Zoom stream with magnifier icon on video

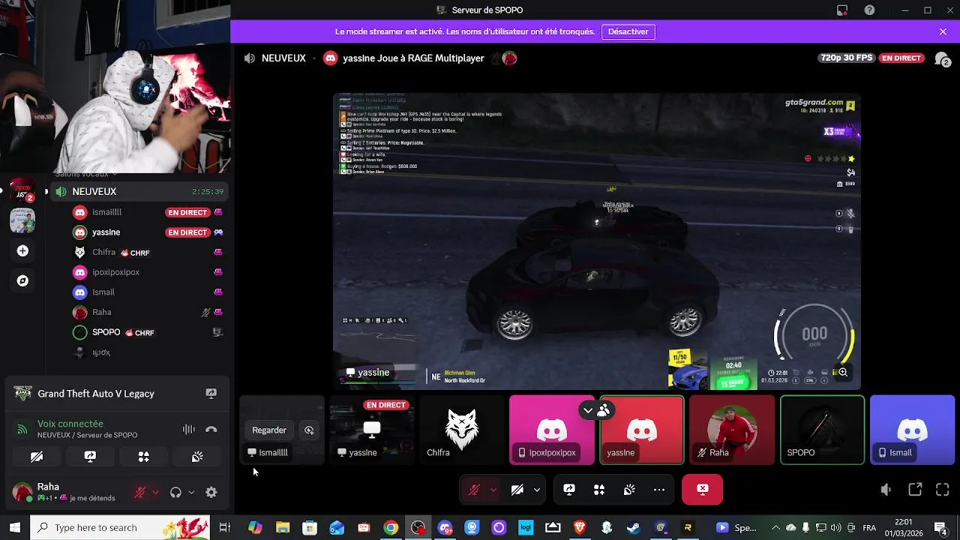click(843, 372)
